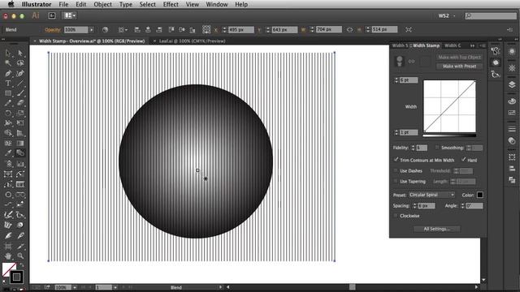Open the Pathfinder panel icon
Viewport: 520px width, 292px height.
512,180
